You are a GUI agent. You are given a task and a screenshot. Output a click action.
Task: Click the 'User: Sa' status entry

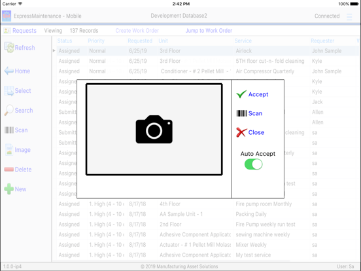(345, 266)
